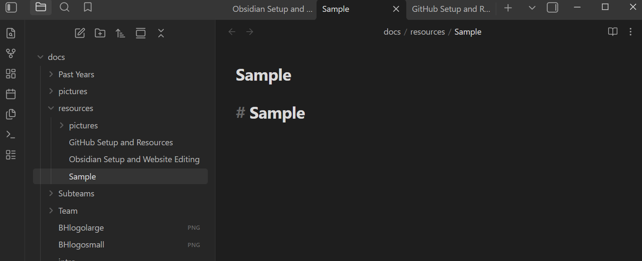This screenshot has width=642, height=261.
Task: Click the inline Sample note title
Action: (x=263, y=75)
